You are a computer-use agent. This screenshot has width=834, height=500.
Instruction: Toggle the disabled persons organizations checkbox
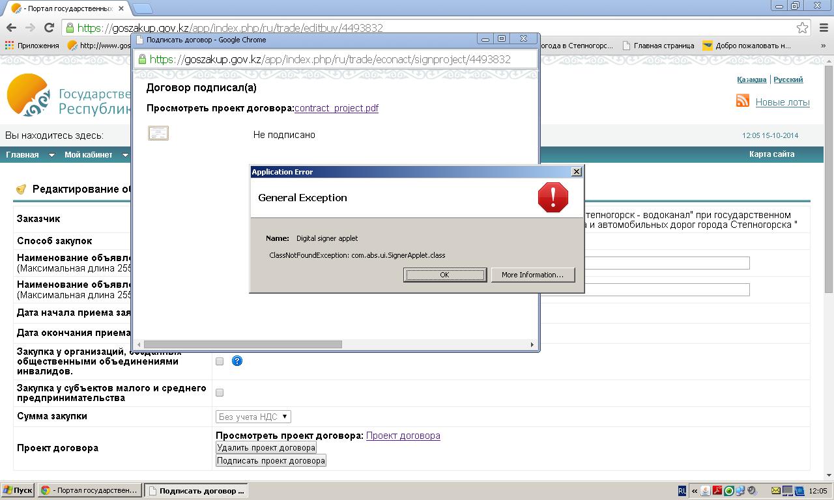220,361
